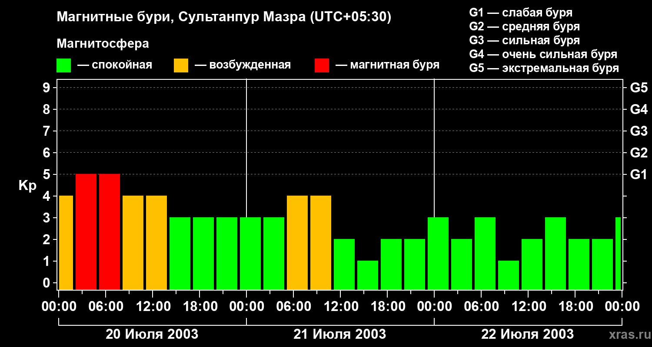
Task: Click the 'G3 — сильная буря' legend line
Action: (525, 40)
